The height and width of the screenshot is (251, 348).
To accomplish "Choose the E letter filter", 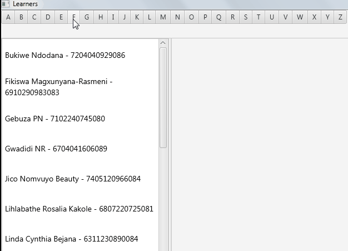I will point(61,17).
